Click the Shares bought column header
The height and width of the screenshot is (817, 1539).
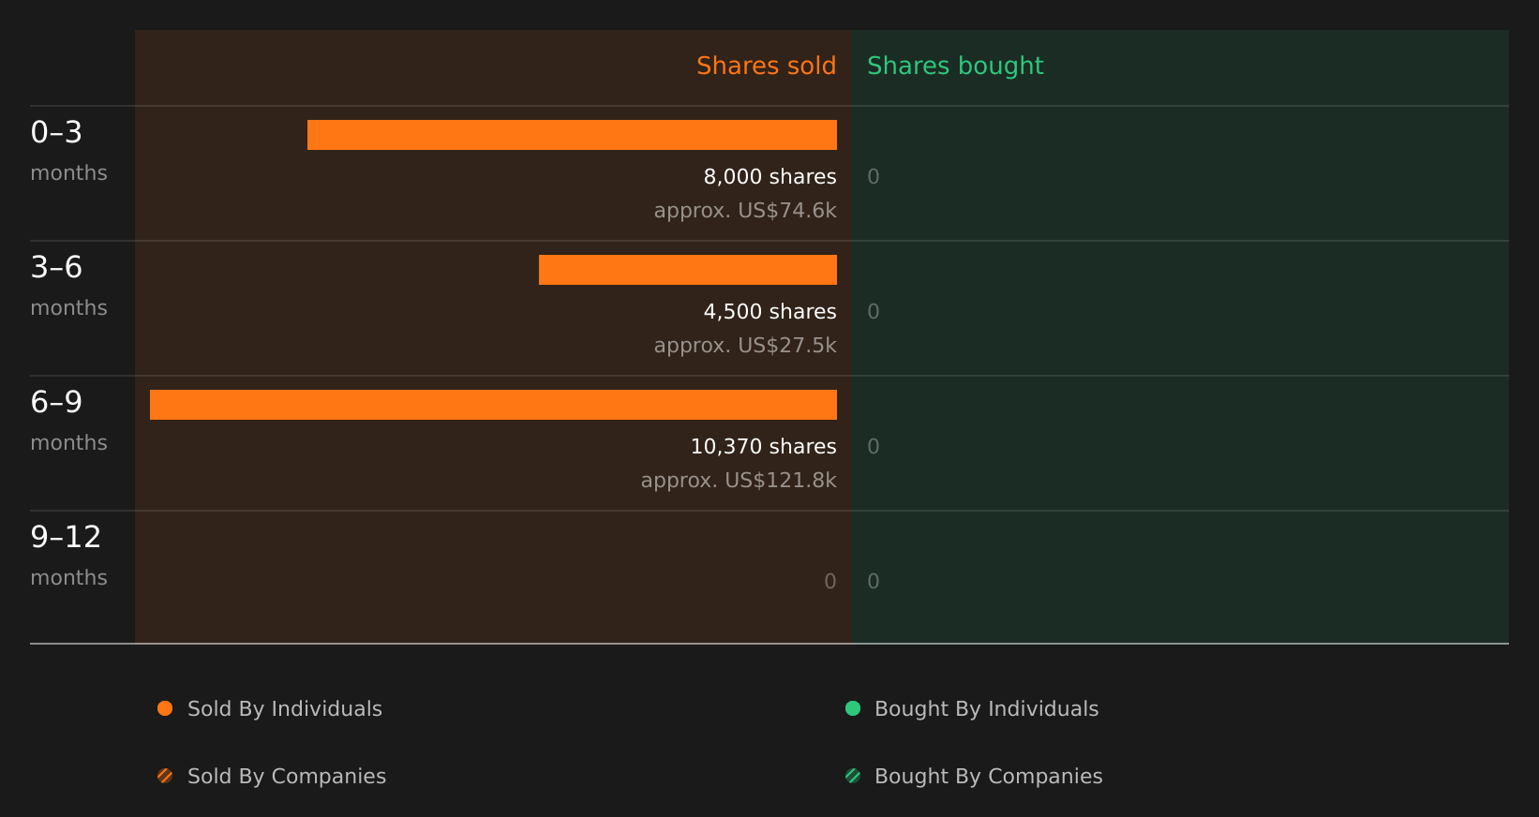click(x=955, y=67)
